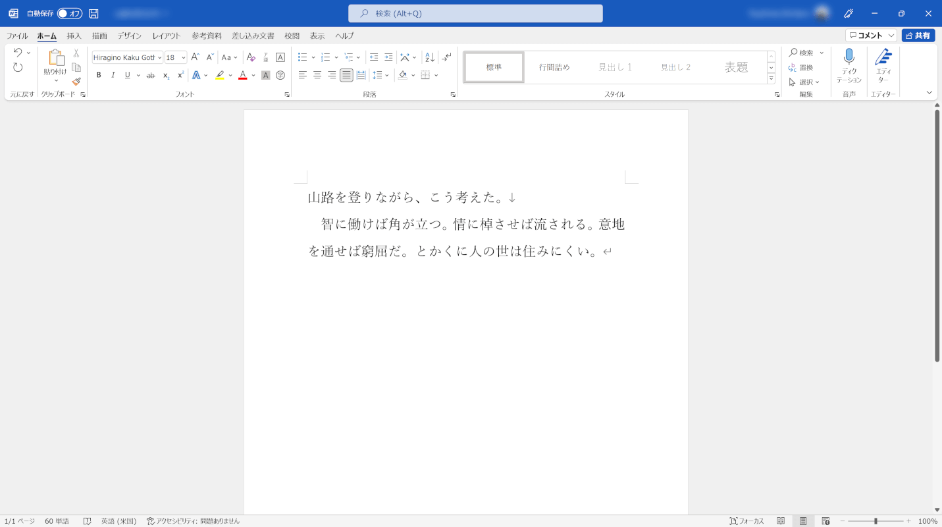Click the zoom slider in the status bar
This screenshot has width=942, height=527.
pyautogui.click(x=876, y=521)
